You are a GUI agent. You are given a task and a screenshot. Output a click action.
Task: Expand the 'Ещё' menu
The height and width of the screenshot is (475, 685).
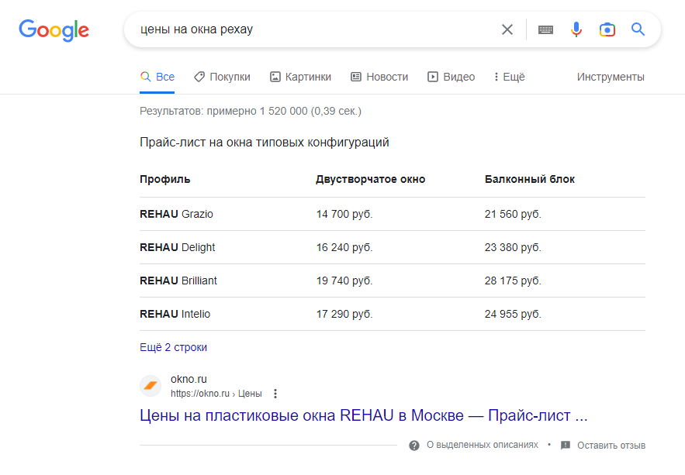click(x=510, y=77)
